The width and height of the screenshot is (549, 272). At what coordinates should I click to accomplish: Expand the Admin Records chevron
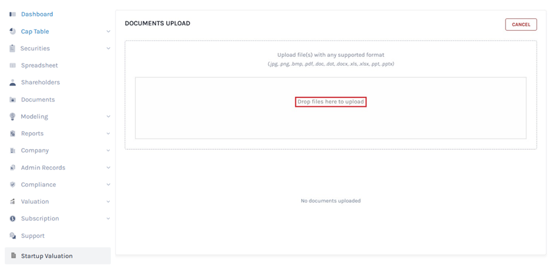(109, 168)
